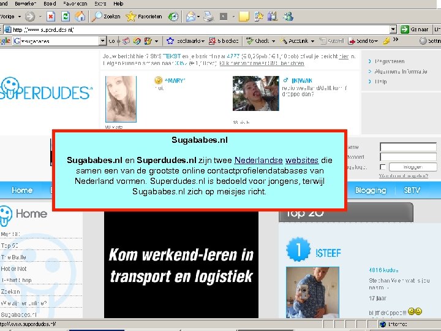Open Zoeken in left sidebar
Screen dimensions: 441x331
pos(10,292)
